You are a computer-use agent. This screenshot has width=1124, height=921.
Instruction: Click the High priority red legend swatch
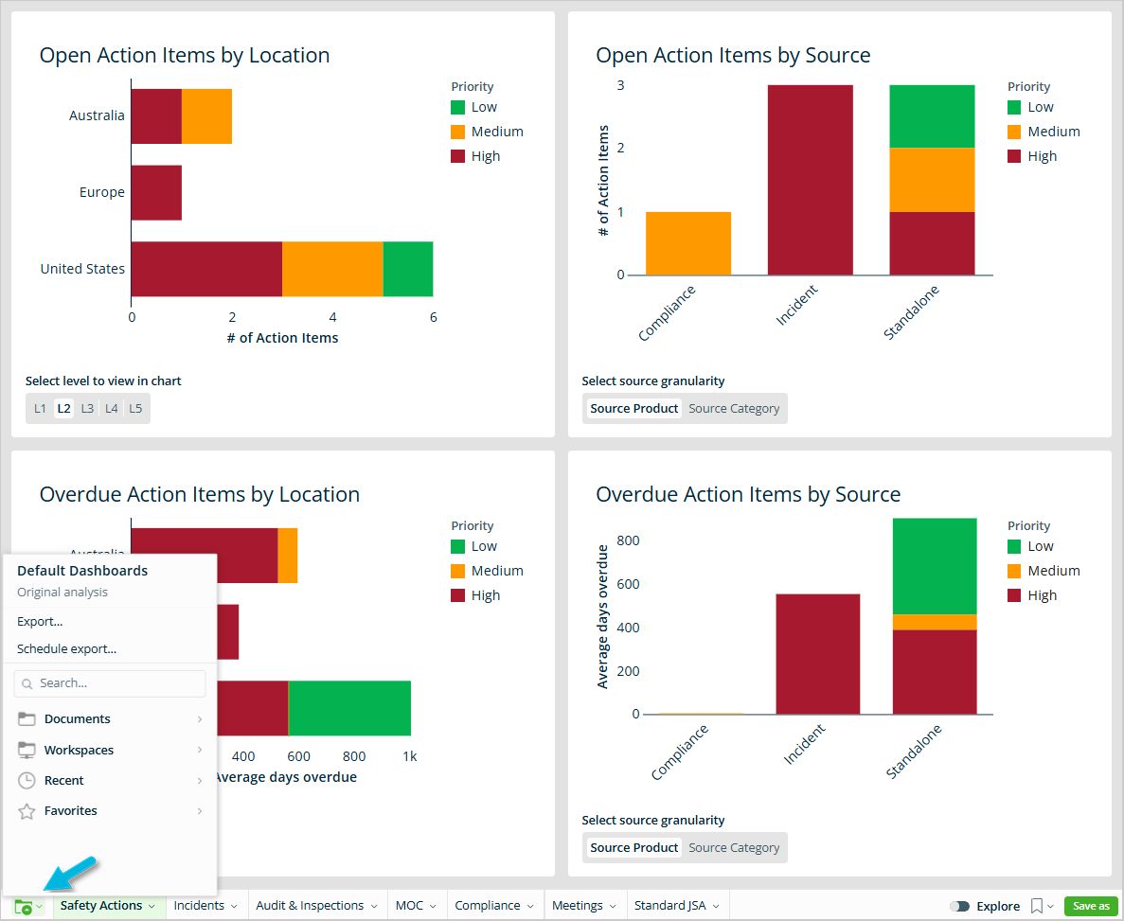[x=458, y=156]
